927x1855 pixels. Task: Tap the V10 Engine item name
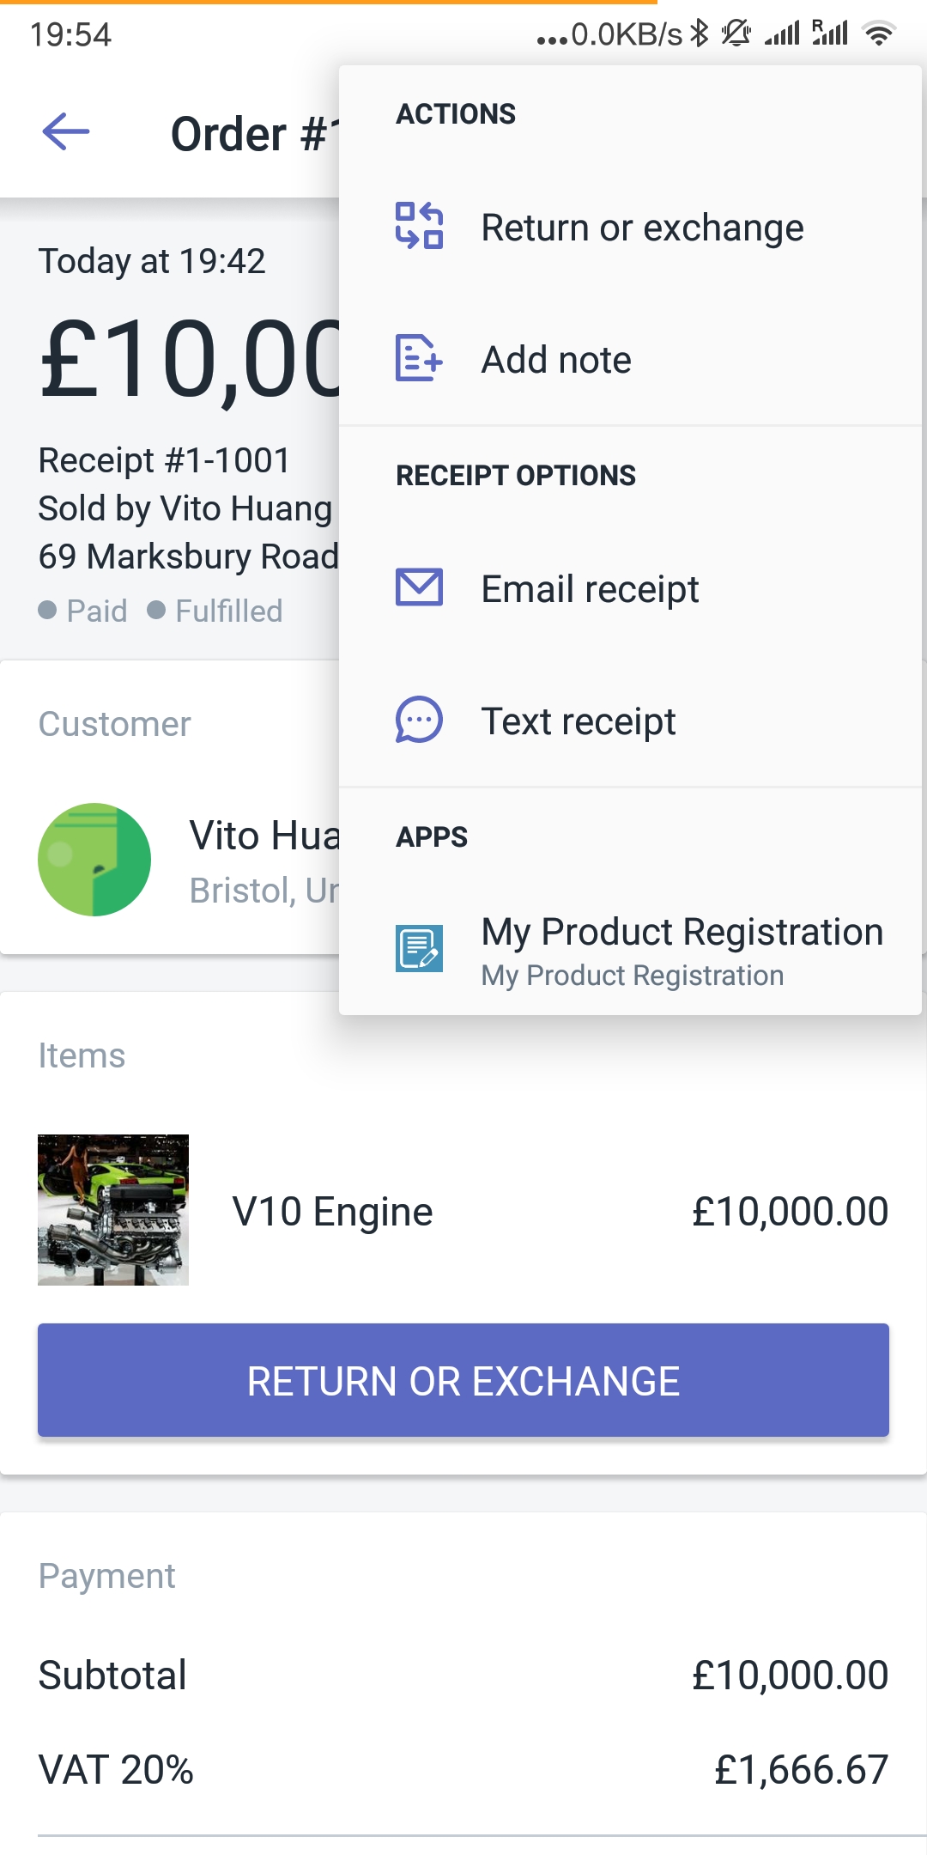pos(332,1212)
